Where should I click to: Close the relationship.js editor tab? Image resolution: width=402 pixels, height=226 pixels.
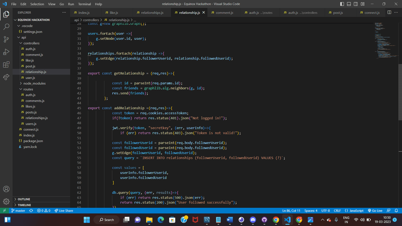[204, 13]
